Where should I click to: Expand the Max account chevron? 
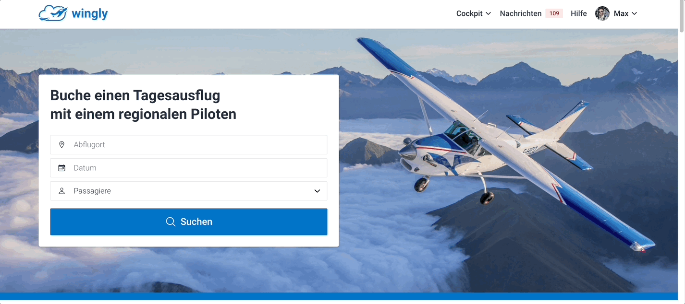[x=634, y=13]
